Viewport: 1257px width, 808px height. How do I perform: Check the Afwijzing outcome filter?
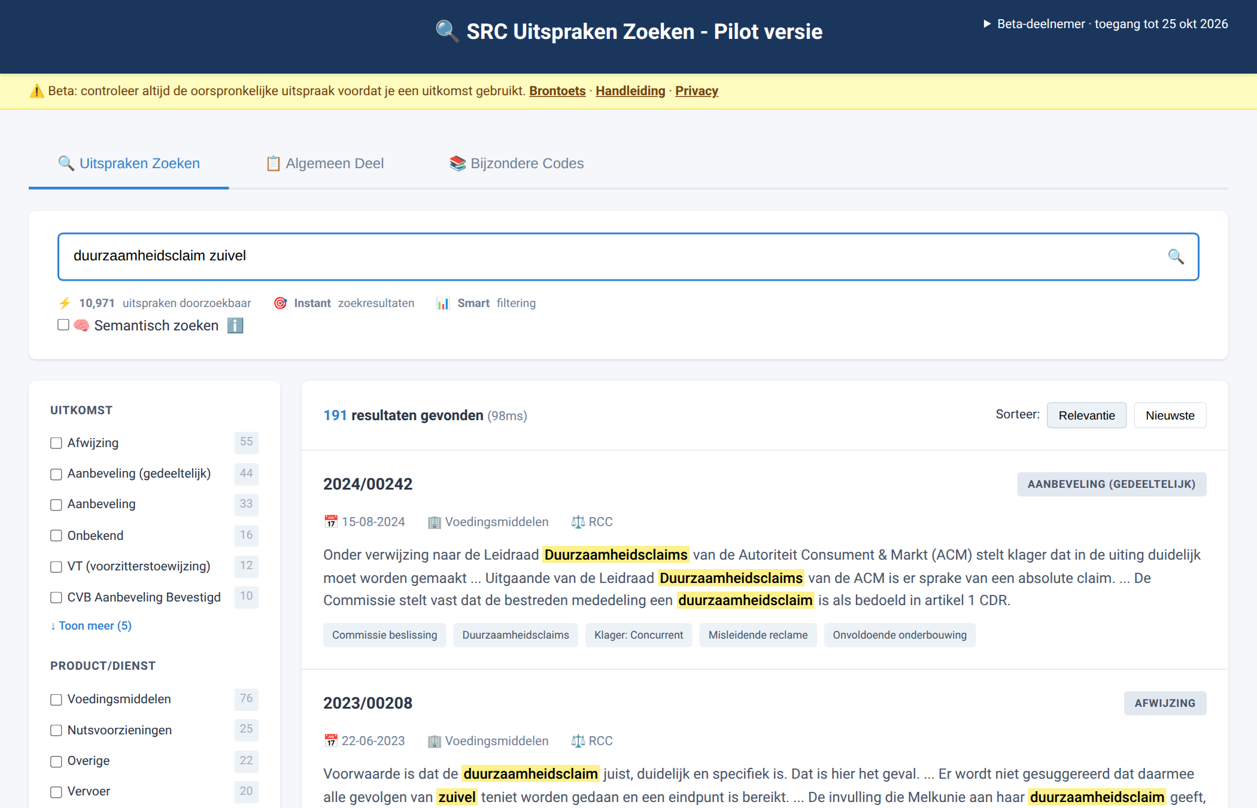tap(56, 444)
